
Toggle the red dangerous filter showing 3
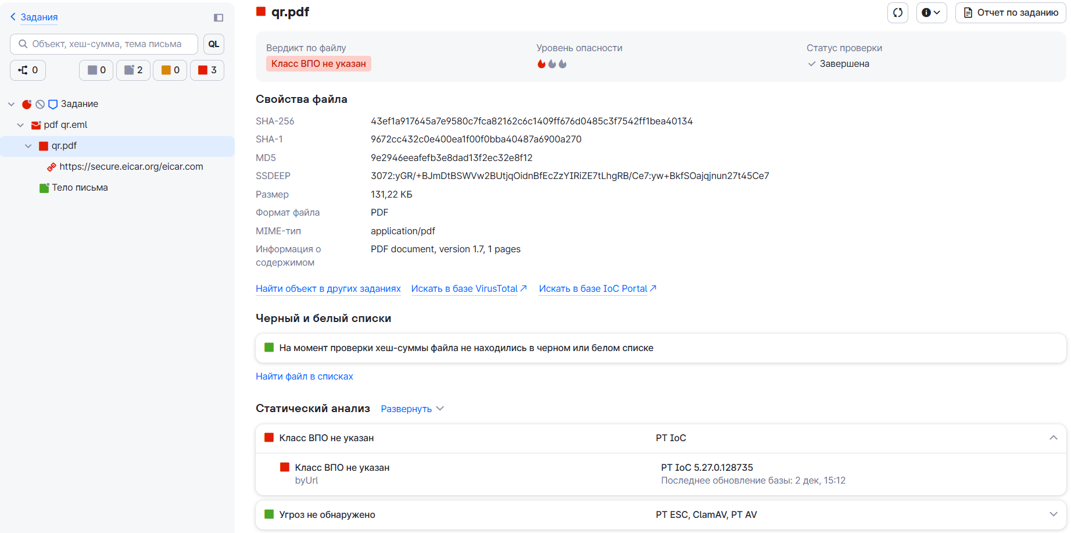pos(207,70)
